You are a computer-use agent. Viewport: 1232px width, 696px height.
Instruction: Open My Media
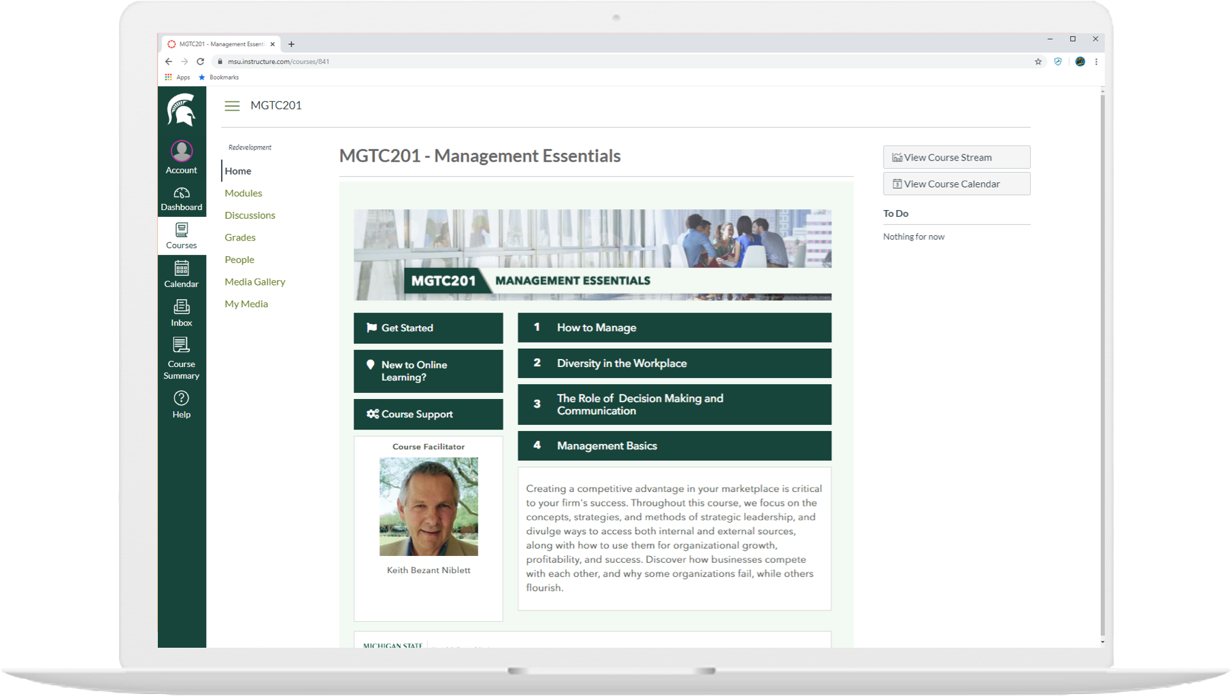[246, 304]
